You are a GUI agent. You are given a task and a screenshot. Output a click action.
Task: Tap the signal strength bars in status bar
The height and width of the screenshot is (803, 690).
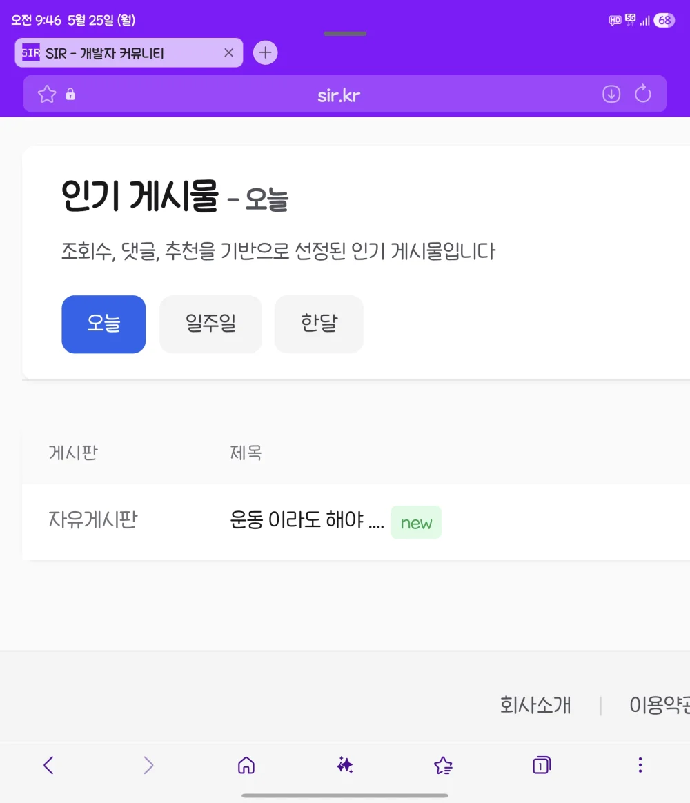(645, 21)
